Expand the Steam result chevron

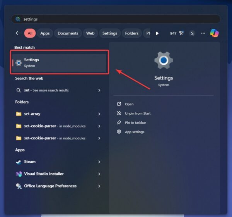(99, 162)
